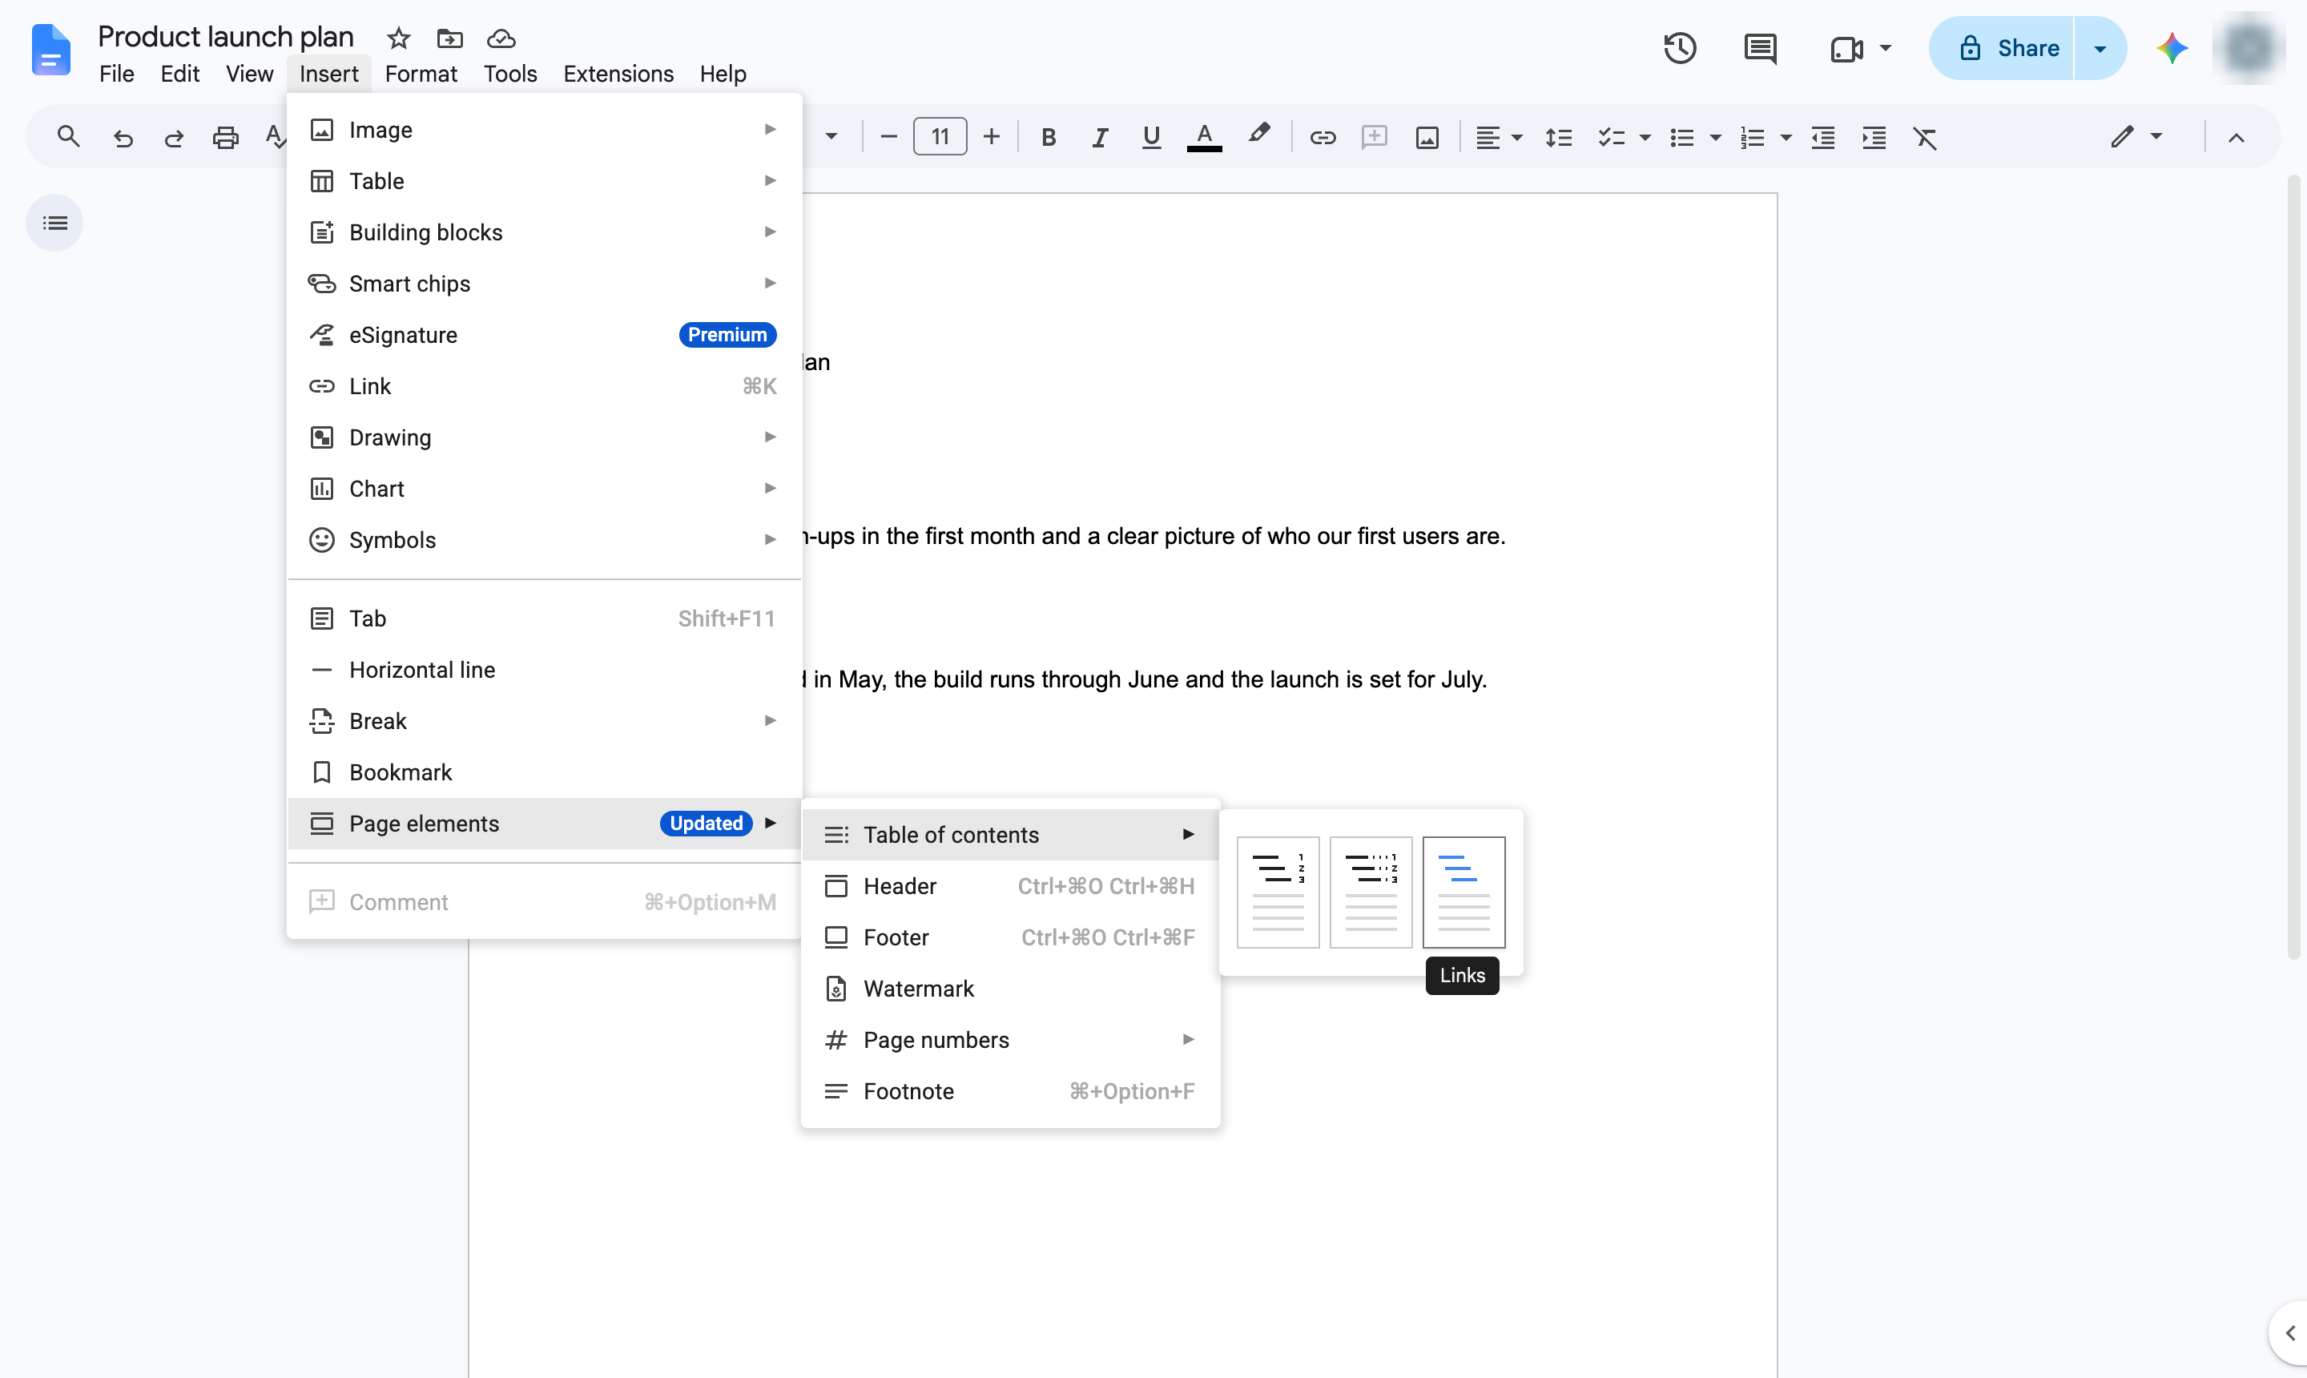Expand the bulleted list options arrow
Viewport: 2307px width, 1378px height.
[x=1716, y=139]
